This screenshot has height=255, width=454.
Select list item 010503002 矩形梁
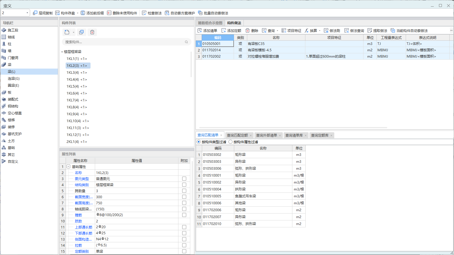tap(251, 155)
